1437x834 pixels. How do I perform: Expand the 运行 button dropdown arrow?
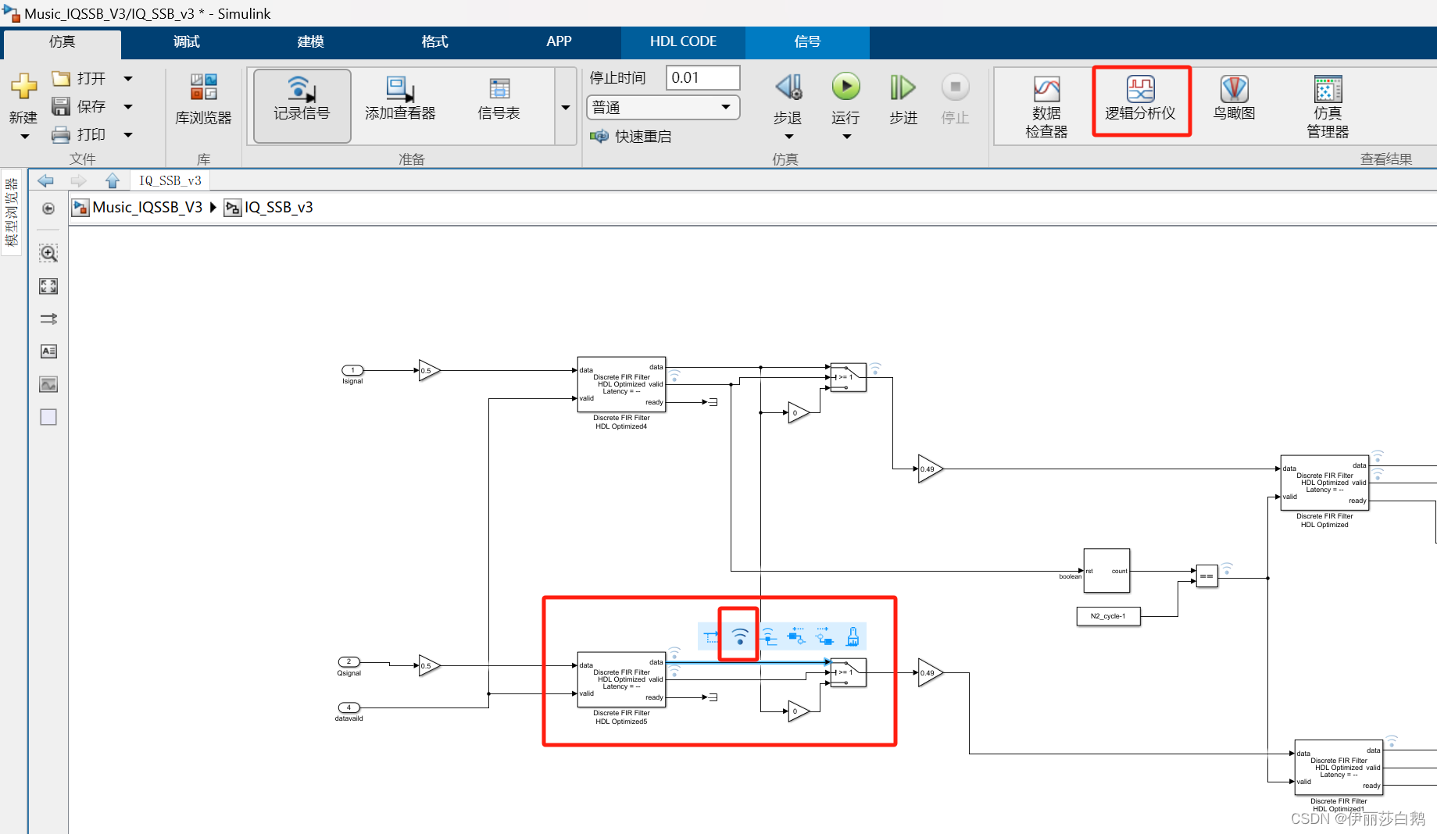point(845,135)
